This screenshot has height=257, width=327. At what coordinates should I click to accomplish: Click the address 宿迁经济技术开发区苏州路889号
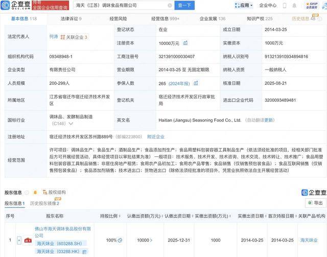coord(81,137)
